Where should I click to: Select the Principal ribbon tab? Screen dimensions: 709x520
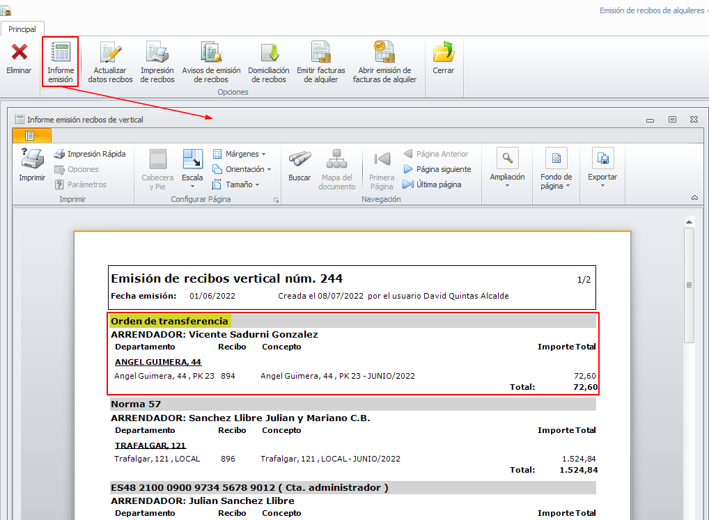pos(22,29)
